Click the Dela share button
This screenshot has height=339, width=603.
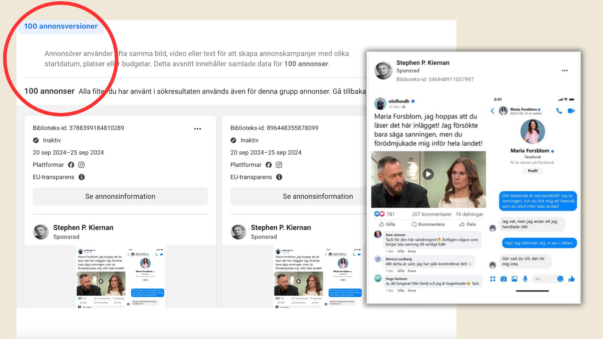click(467, 224)
